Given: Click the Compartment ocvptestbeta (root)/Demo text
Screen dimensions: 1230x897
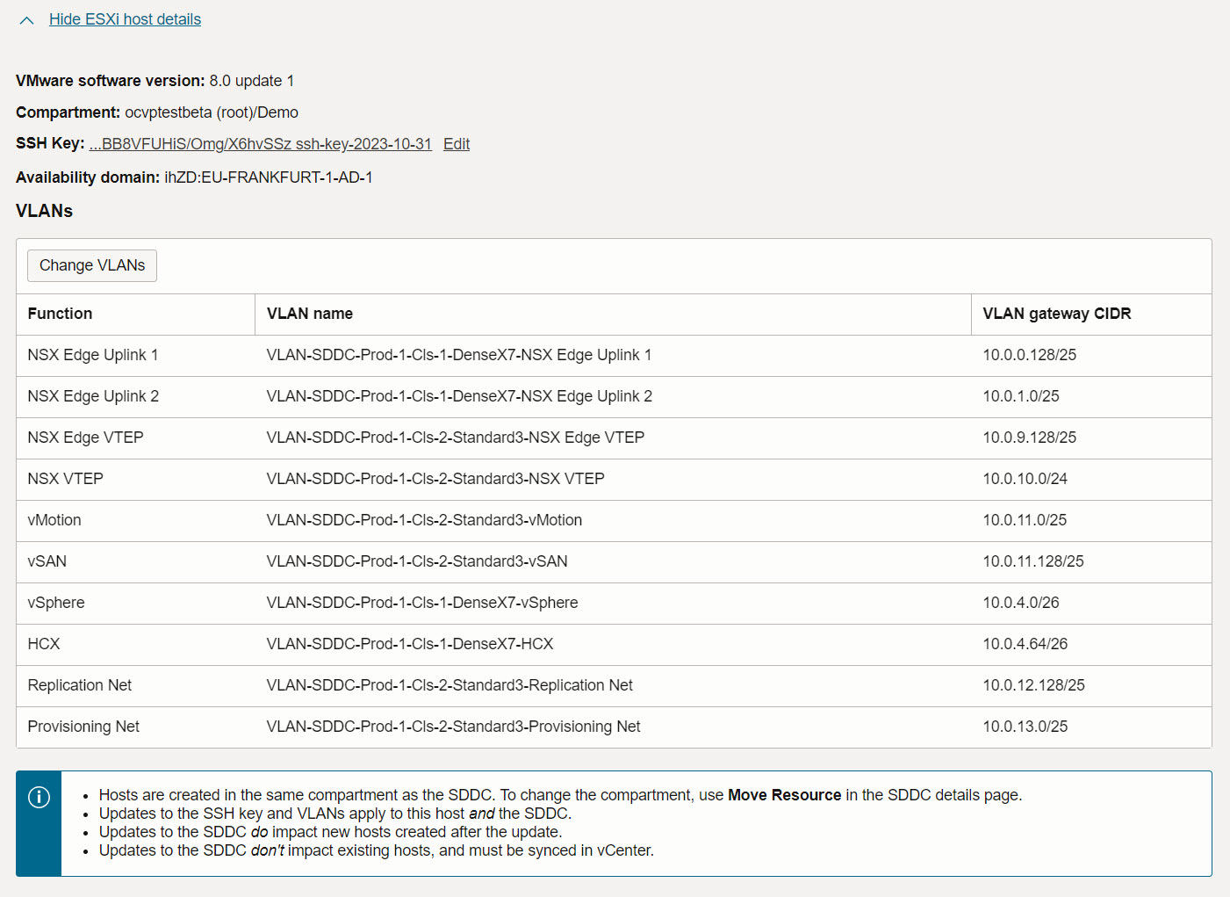Looking at the screenshot, I should [x=157, y=112].
